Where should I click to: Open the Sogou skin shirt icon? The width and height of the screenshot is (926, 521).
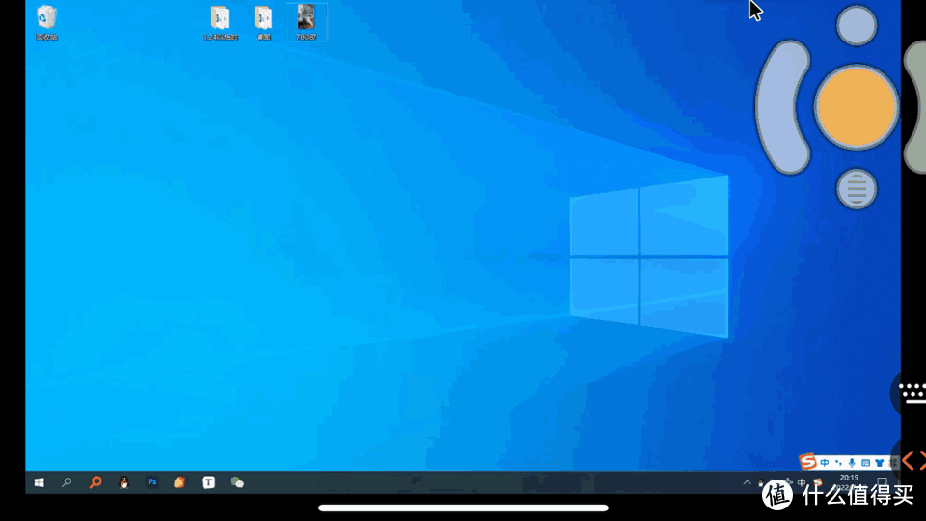point(880,462)
